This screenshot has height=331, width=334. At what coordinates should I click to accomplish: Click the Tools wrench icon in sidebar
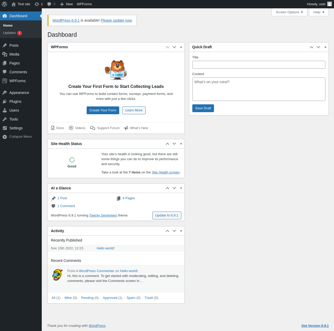(5, 119)
